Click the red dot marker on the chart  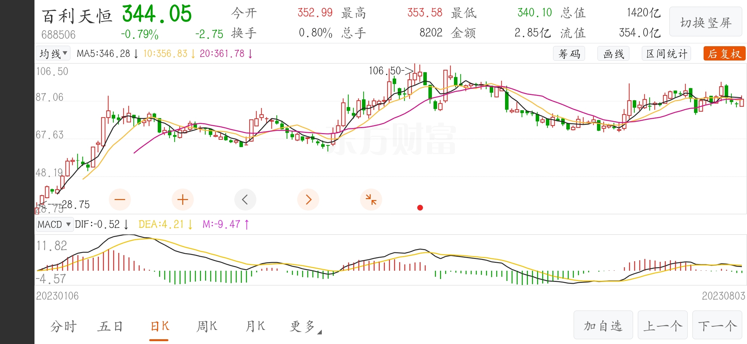[420, 208]
